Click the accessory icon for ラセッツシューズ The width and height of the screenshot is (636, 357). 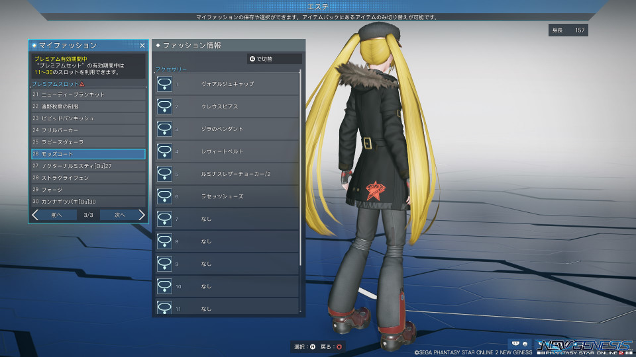(x=164, y=196)
